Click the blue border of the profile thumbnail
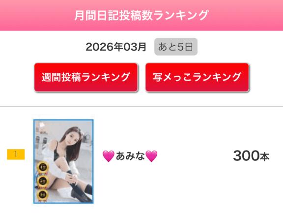 pos(34,161)
